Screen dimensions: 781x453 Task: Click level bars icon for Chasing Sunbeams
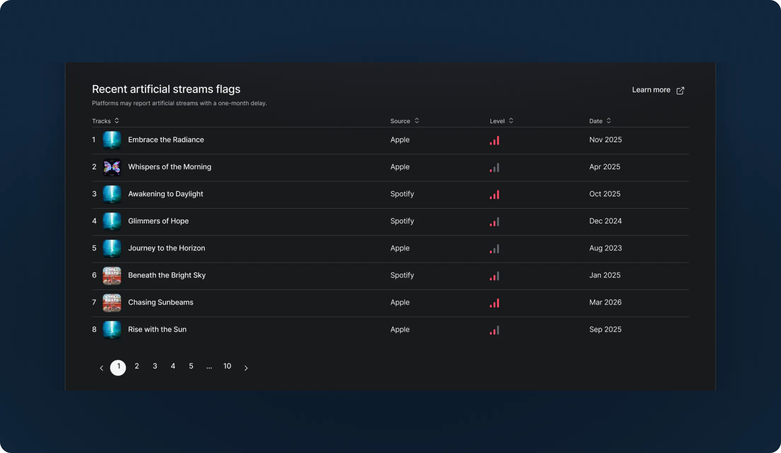click(x=494, y=303)
